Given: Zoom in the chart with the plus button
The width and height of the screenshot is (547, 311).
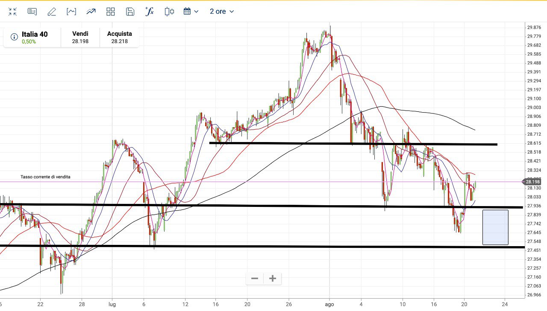Looking at the screenshot, I should click(273, 279).
